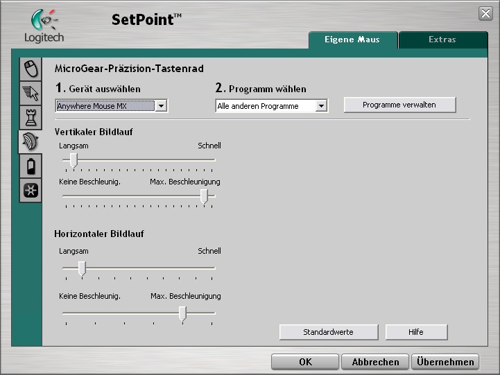Click the Standardwerte button
The image size is (500, 375).
(329, 332)
